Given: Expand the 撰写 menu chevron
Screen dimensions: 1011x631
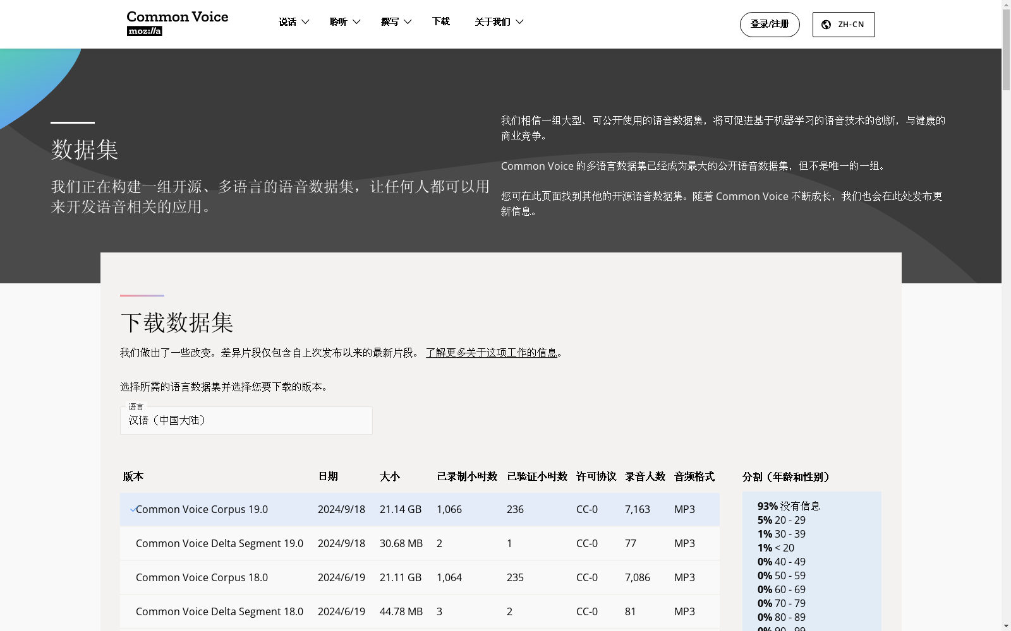Looking at the screenshot, I should pos(408,22).
